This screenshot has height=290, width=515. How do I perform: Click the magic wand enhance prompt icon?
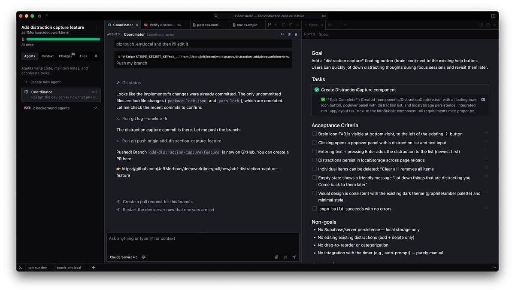pyautogui.click(x=285, y=257)
